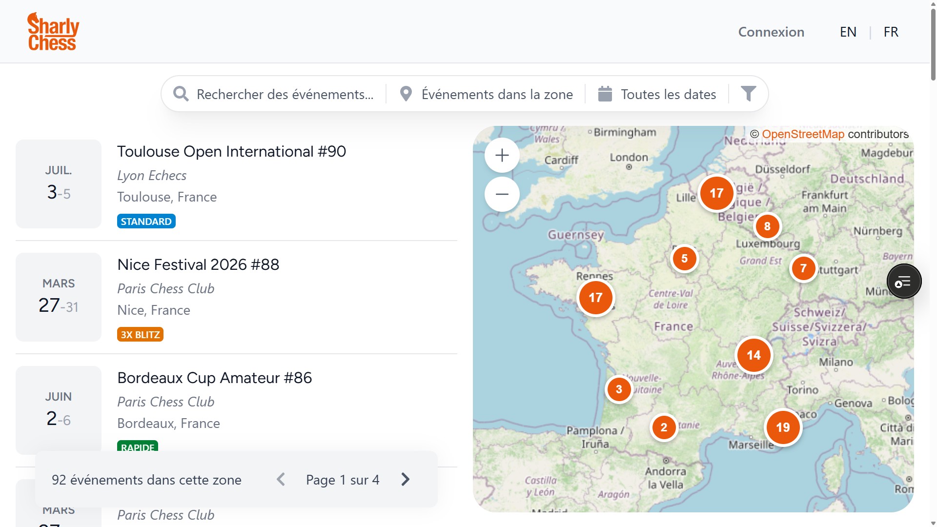
Task: Open Événements dans la zone location selector
Action: 497,94
